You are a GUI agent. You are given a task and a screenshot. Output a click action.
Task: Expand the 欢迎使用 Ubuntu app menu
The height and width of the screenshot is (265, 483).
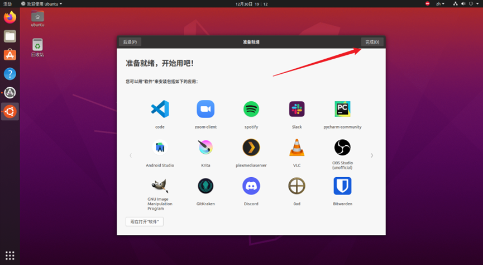pos(41,4)
